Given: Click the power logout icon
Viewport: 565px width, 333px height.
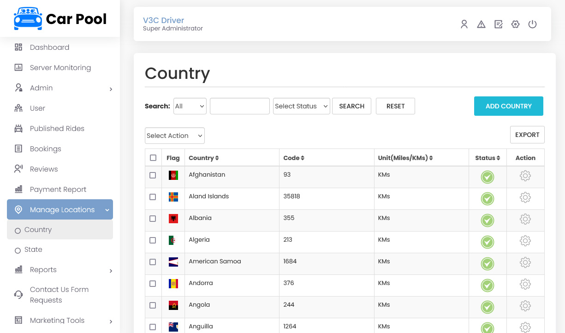Looking at the screenshot, I should click(x=532, y=24).
